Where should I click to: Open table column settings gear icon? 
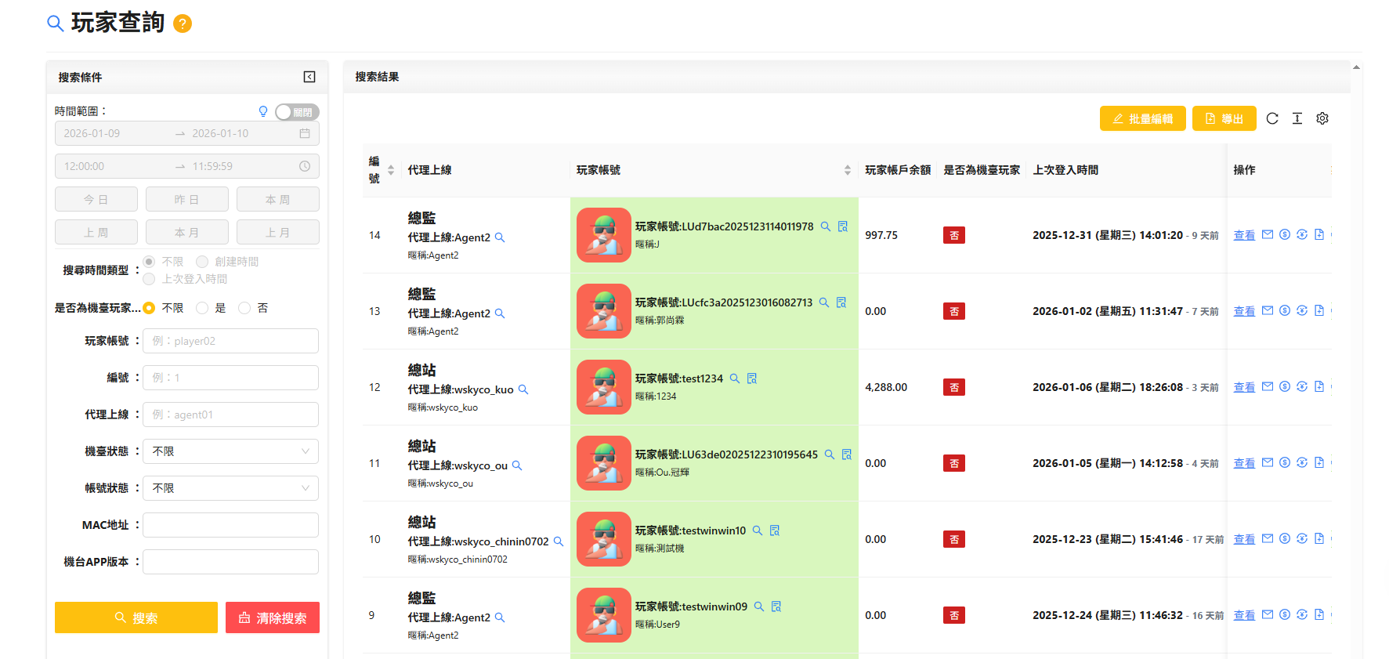1322,118
